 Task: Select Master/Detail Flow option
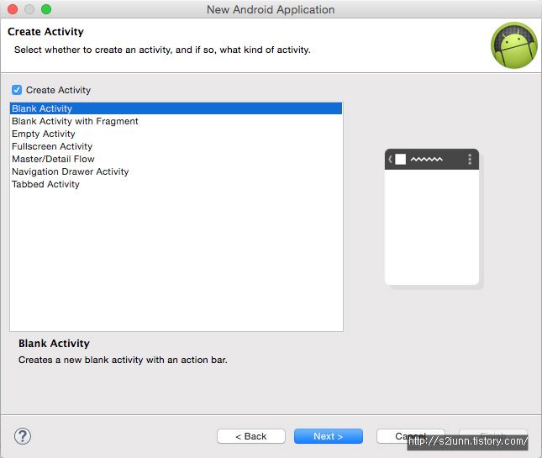coord(176,159)
